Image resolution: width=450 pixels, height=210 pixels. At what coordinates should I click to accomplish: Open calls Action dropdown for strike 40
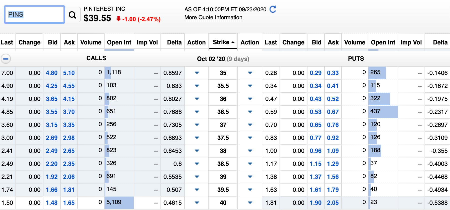(197, 203)
